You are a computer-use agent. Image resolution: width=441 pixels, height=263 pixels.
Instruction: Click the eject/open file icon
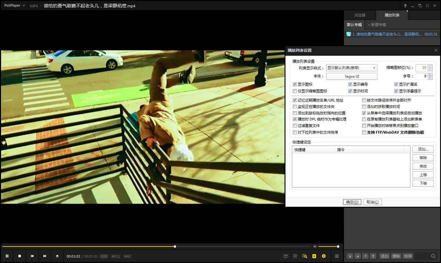57,256
